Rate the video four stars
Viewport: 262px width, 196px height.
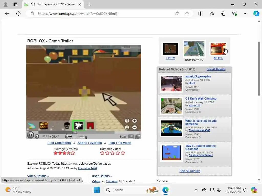(x=118, y=153)
